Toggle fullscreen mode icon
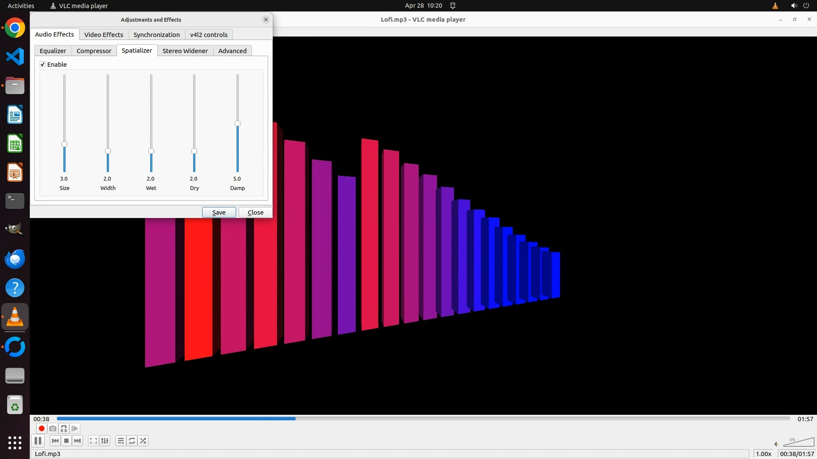The height and width of the screenshot is (459, 817). coord(93,441)
